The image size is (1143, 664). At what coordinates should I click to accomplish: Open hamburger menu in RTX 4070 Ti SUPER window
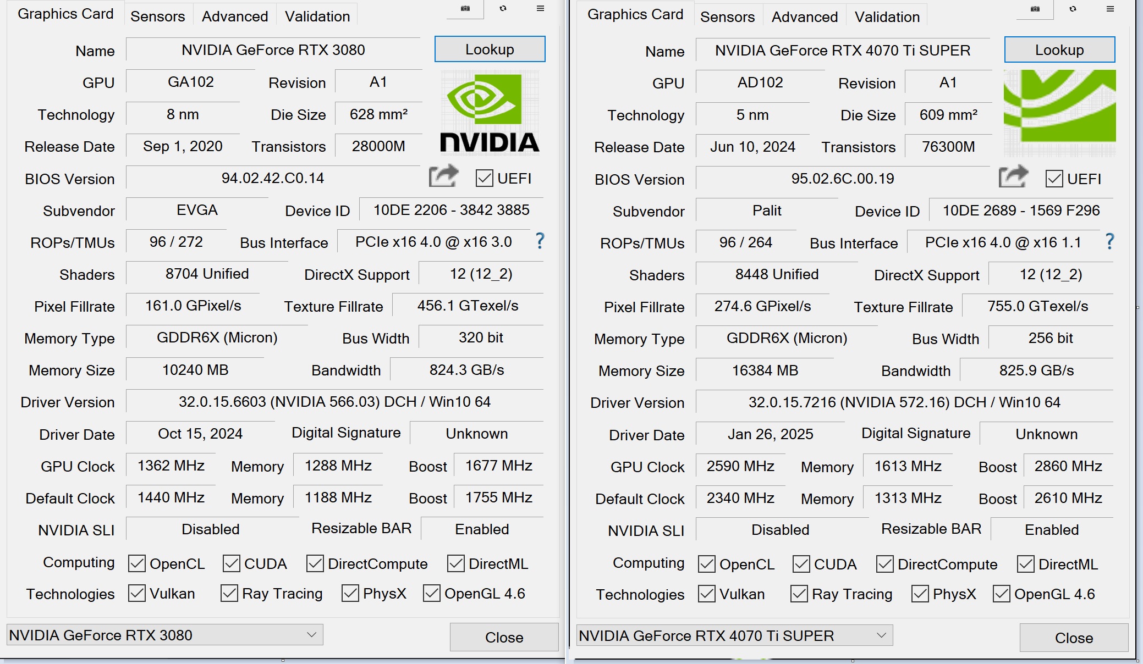[1110, 9]
